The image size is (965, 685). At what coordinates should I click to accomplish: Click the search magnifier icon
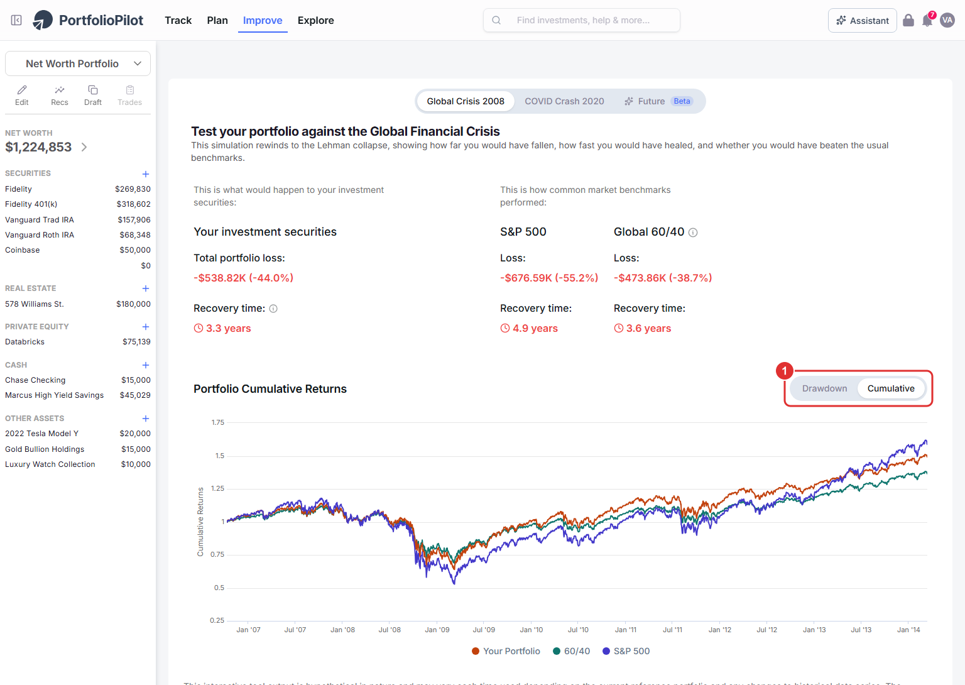[496, 20]
